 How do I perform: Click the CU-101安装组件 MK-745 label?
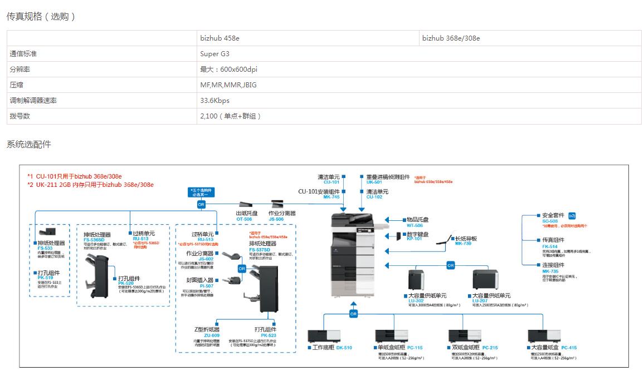[319, 194]
